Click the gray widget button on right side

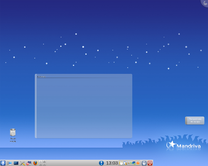(x=195, y=120)
